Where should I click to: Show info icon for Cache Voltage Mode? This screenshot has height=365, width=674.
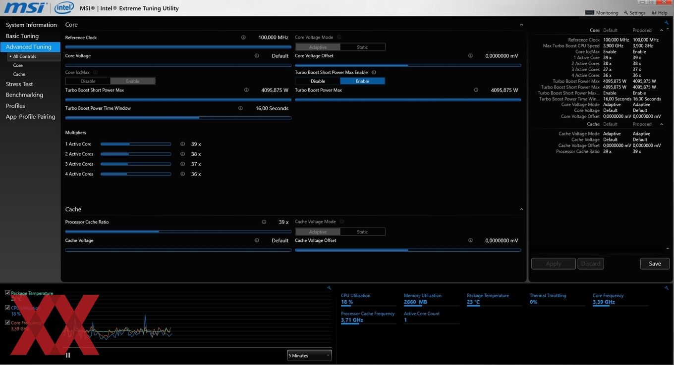tap(342, 222)
